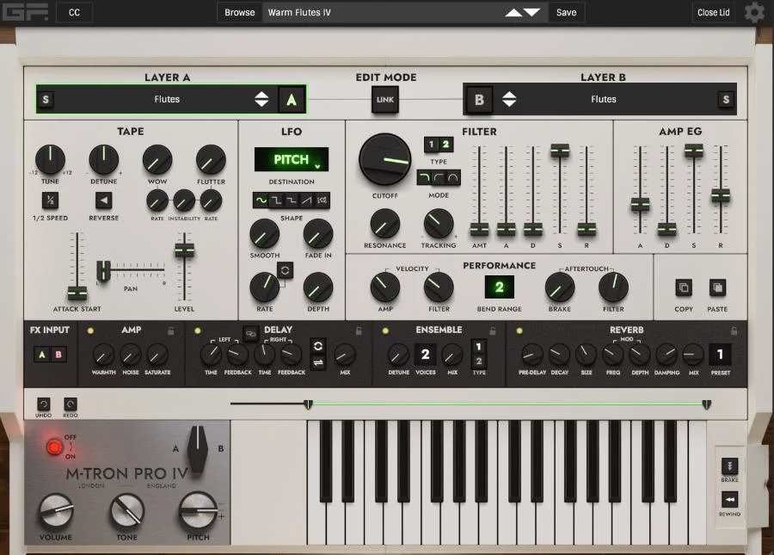Screen dimensions: 774x555
Task: Select next preset with down arrow
Action: point(531,12)
